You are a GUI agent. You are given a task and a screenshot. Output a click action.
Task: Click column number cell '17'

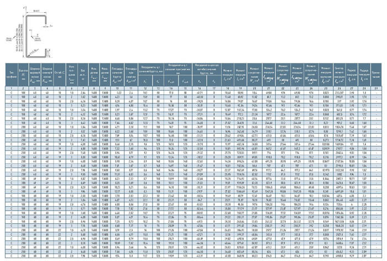coord(214,88)
